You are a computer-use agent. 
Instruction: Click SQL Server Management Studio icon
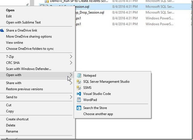79,82
